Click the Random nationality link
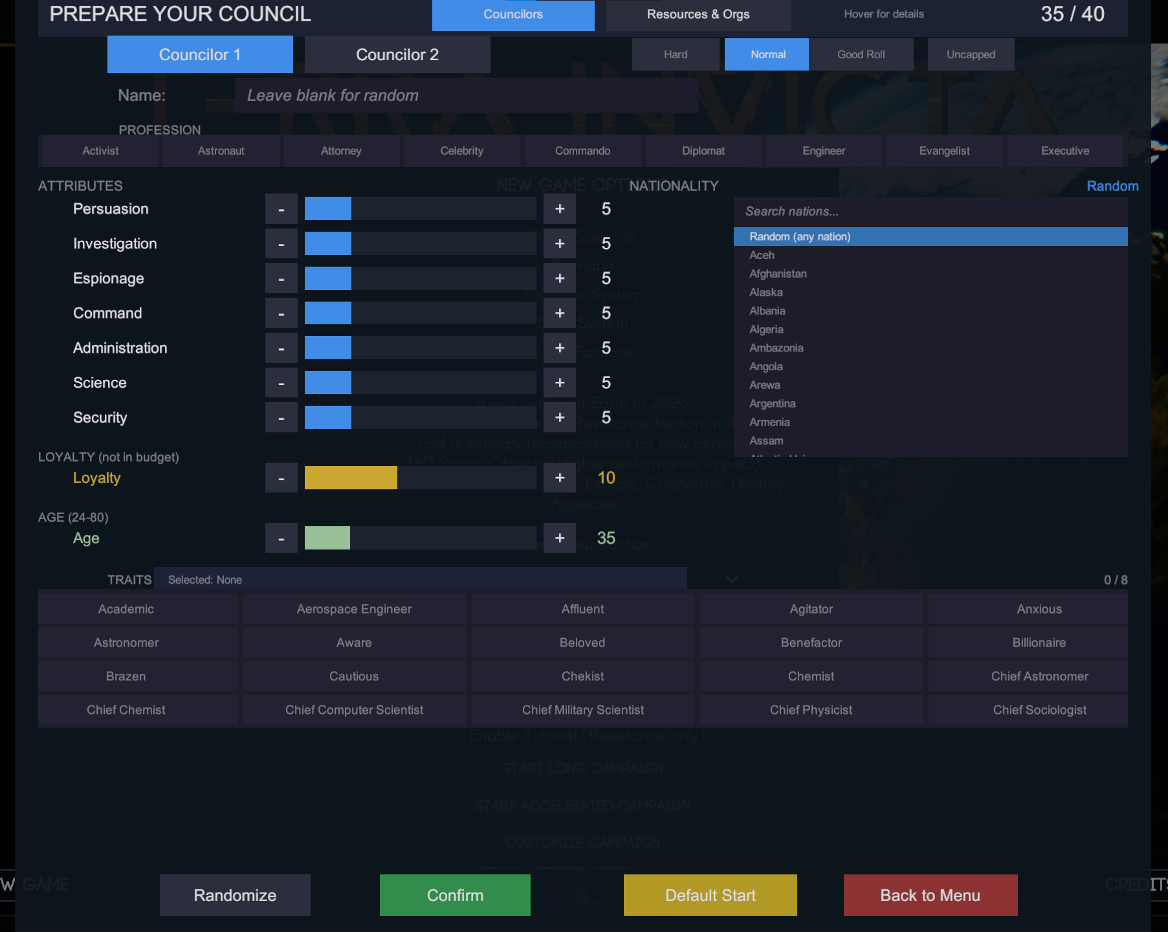 pos(1112,186)
